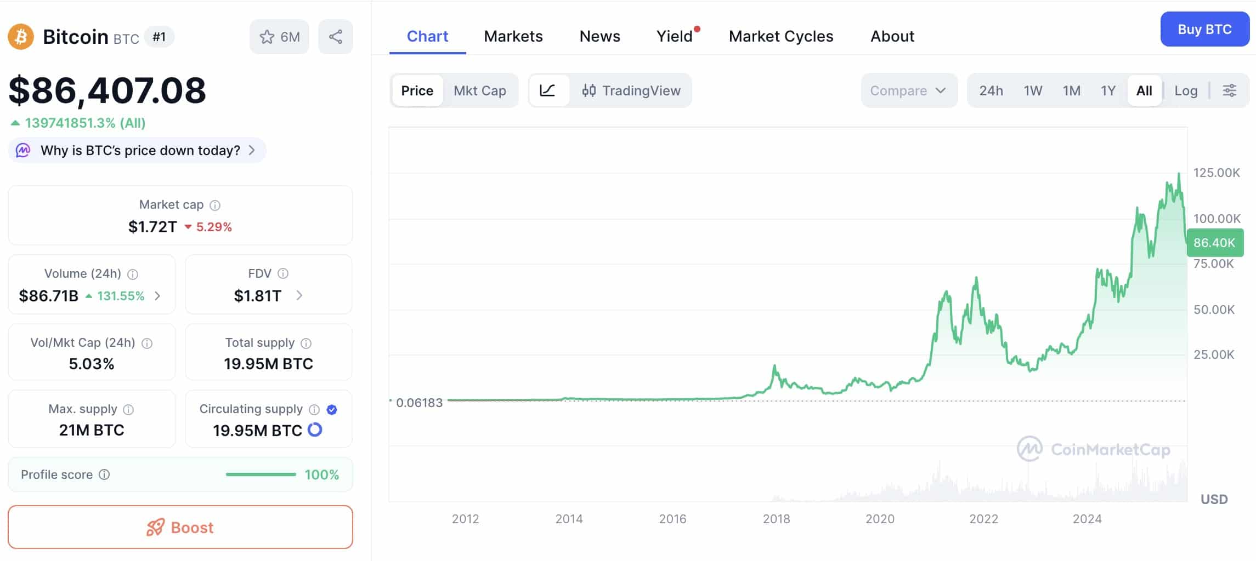The image size is (1256, 561).
Task: Expand FDV details chevron
Action: (x=299, y=296)
